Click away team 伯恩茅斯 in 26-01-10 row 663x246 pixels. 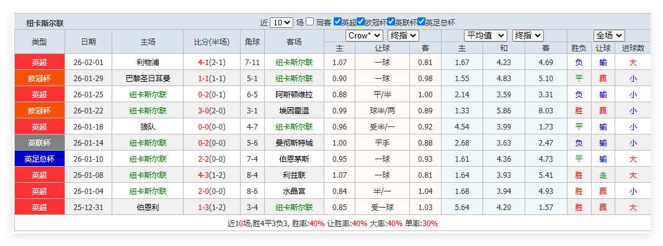[295, 159]
